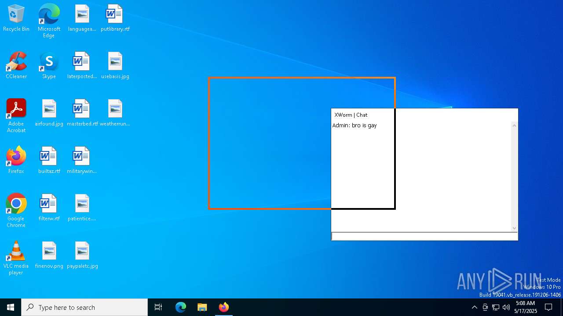Focus the XWorm chat message input field
The width and height of the screenshot is (563, 316).
[x=424, y=236]
